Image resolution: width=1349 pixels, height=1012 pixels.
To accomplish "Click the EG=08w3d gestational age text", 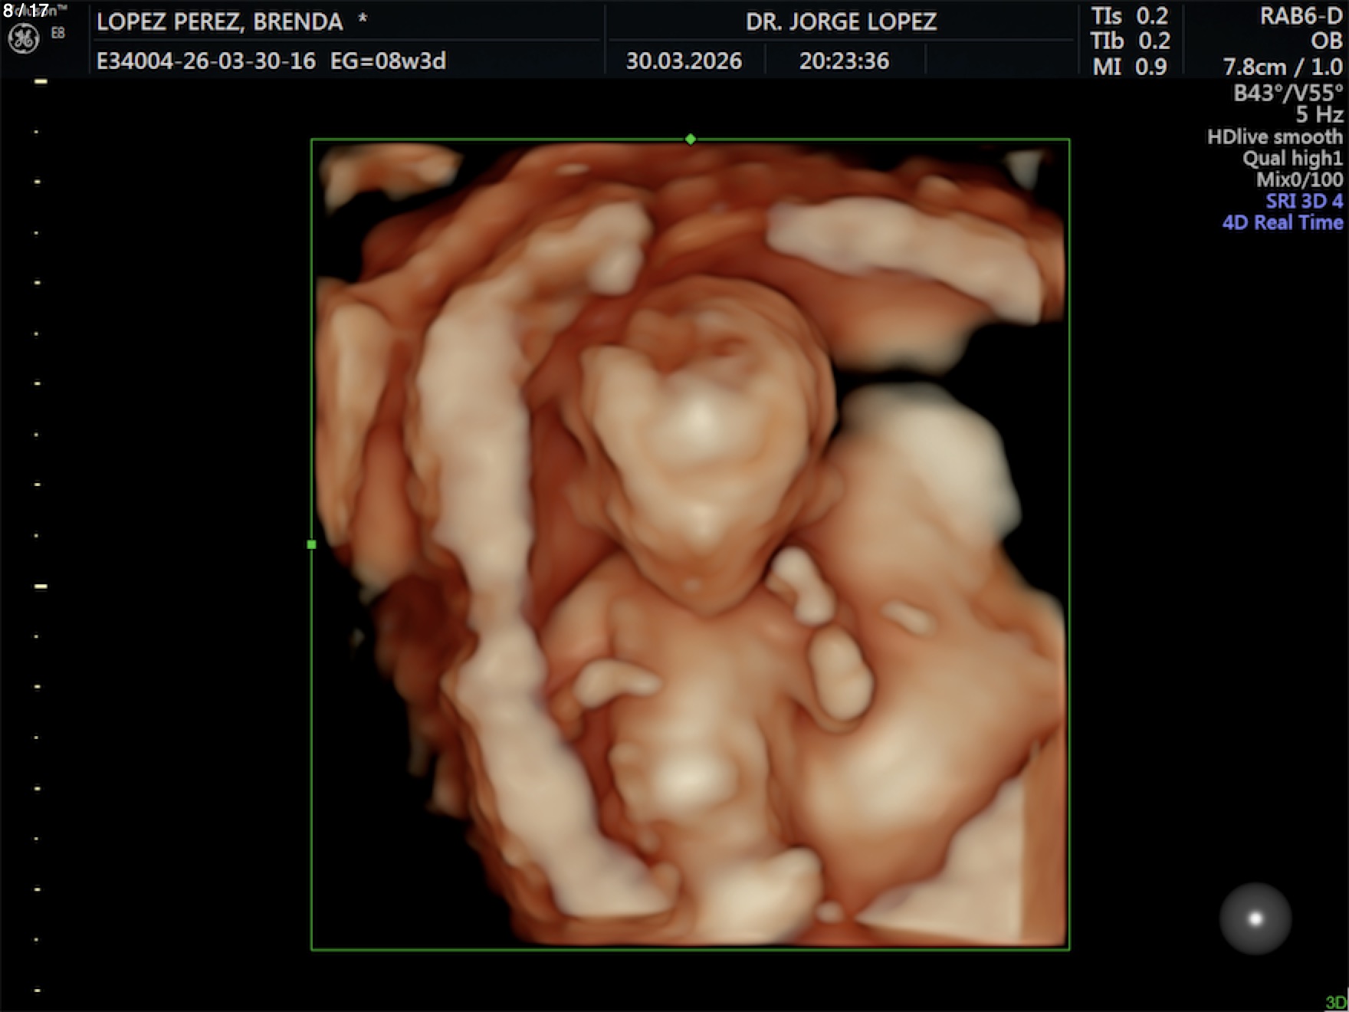I will pyautogui.click(x=388, y=61).
